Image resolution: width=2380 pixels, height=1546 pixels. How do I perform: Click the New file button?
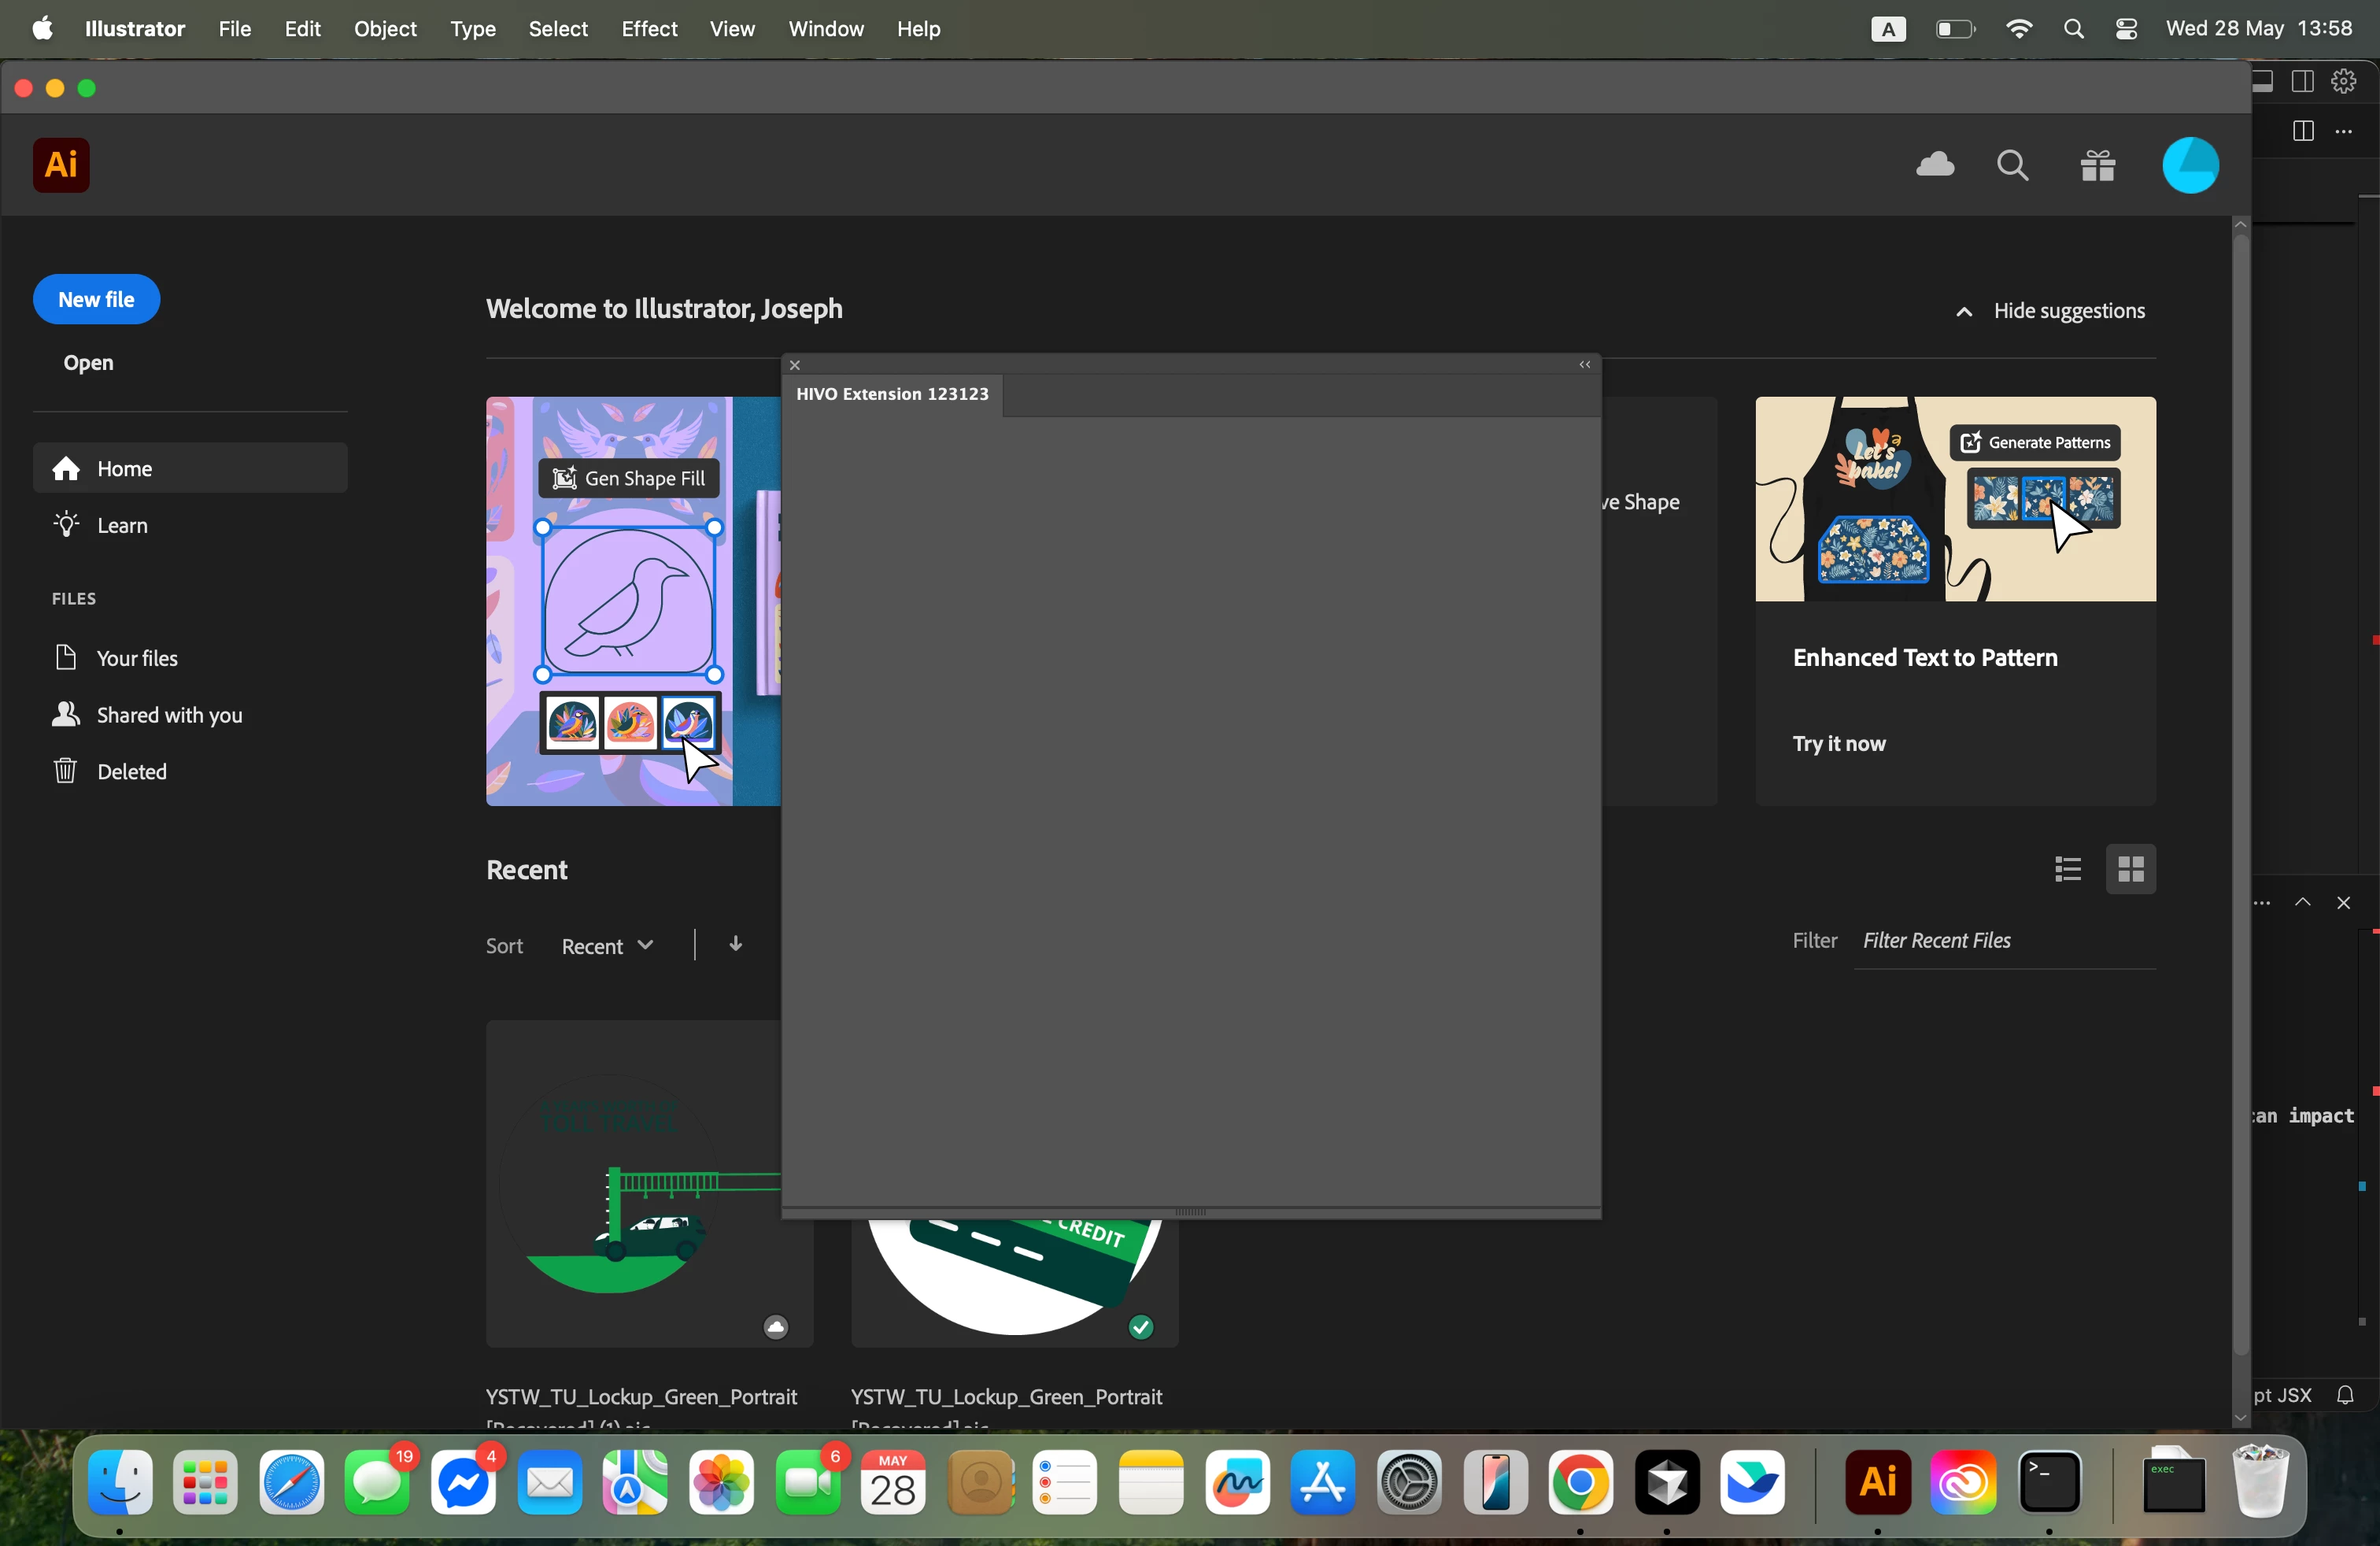[x=96, y=299]
